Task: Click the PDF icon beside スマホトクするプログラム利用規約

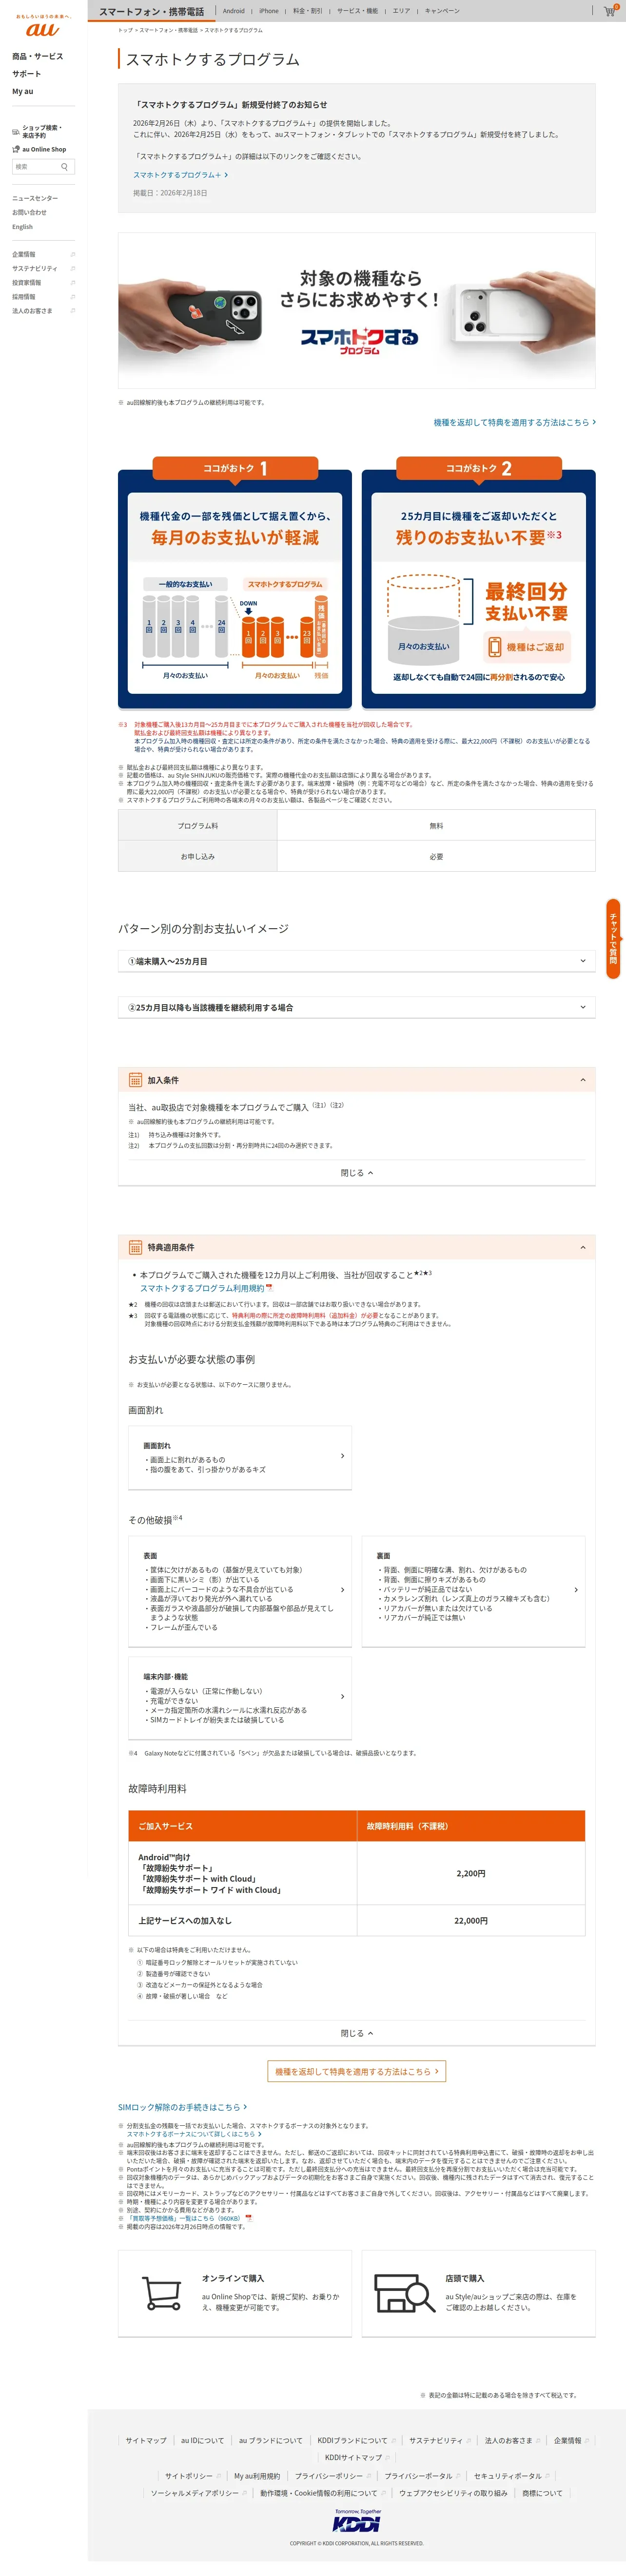Action: click(x=269, y=1288)
